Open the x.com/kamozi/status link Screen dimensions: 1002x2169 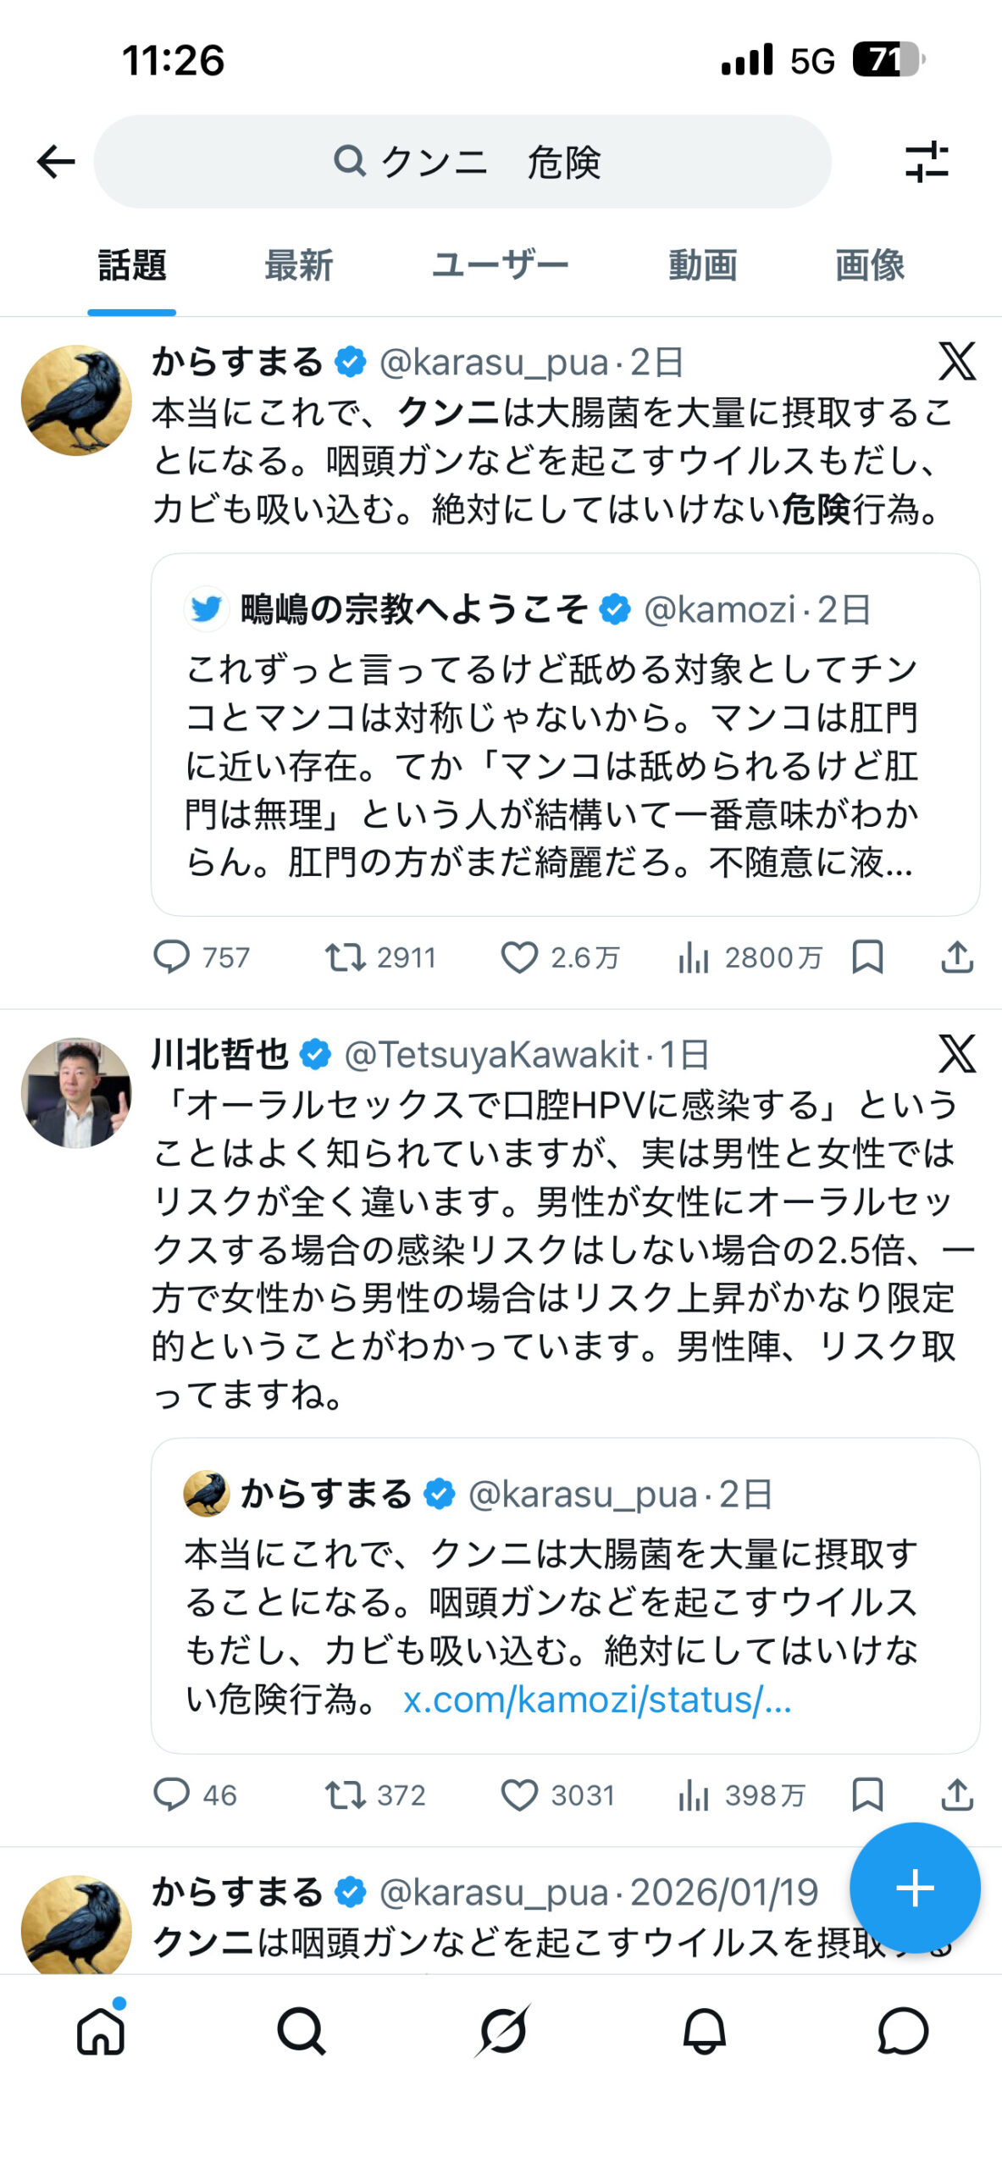click(597, 1700)
